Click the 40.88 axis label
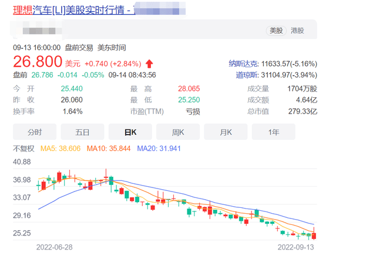376x253 pixels. (22, 162)
